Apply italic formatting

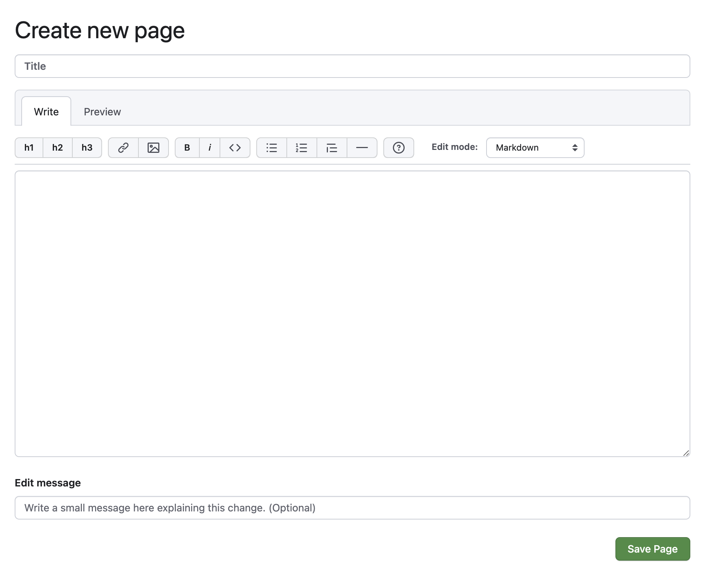[210, 148]
